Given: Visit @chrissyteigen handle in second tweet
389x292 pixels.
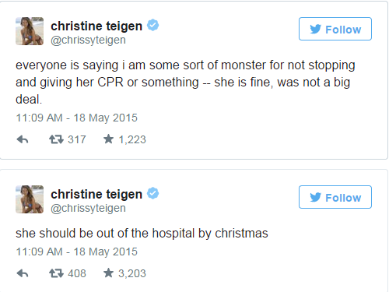Looking at the screenshot, I should pyautogui.click(x=88, y=208).
